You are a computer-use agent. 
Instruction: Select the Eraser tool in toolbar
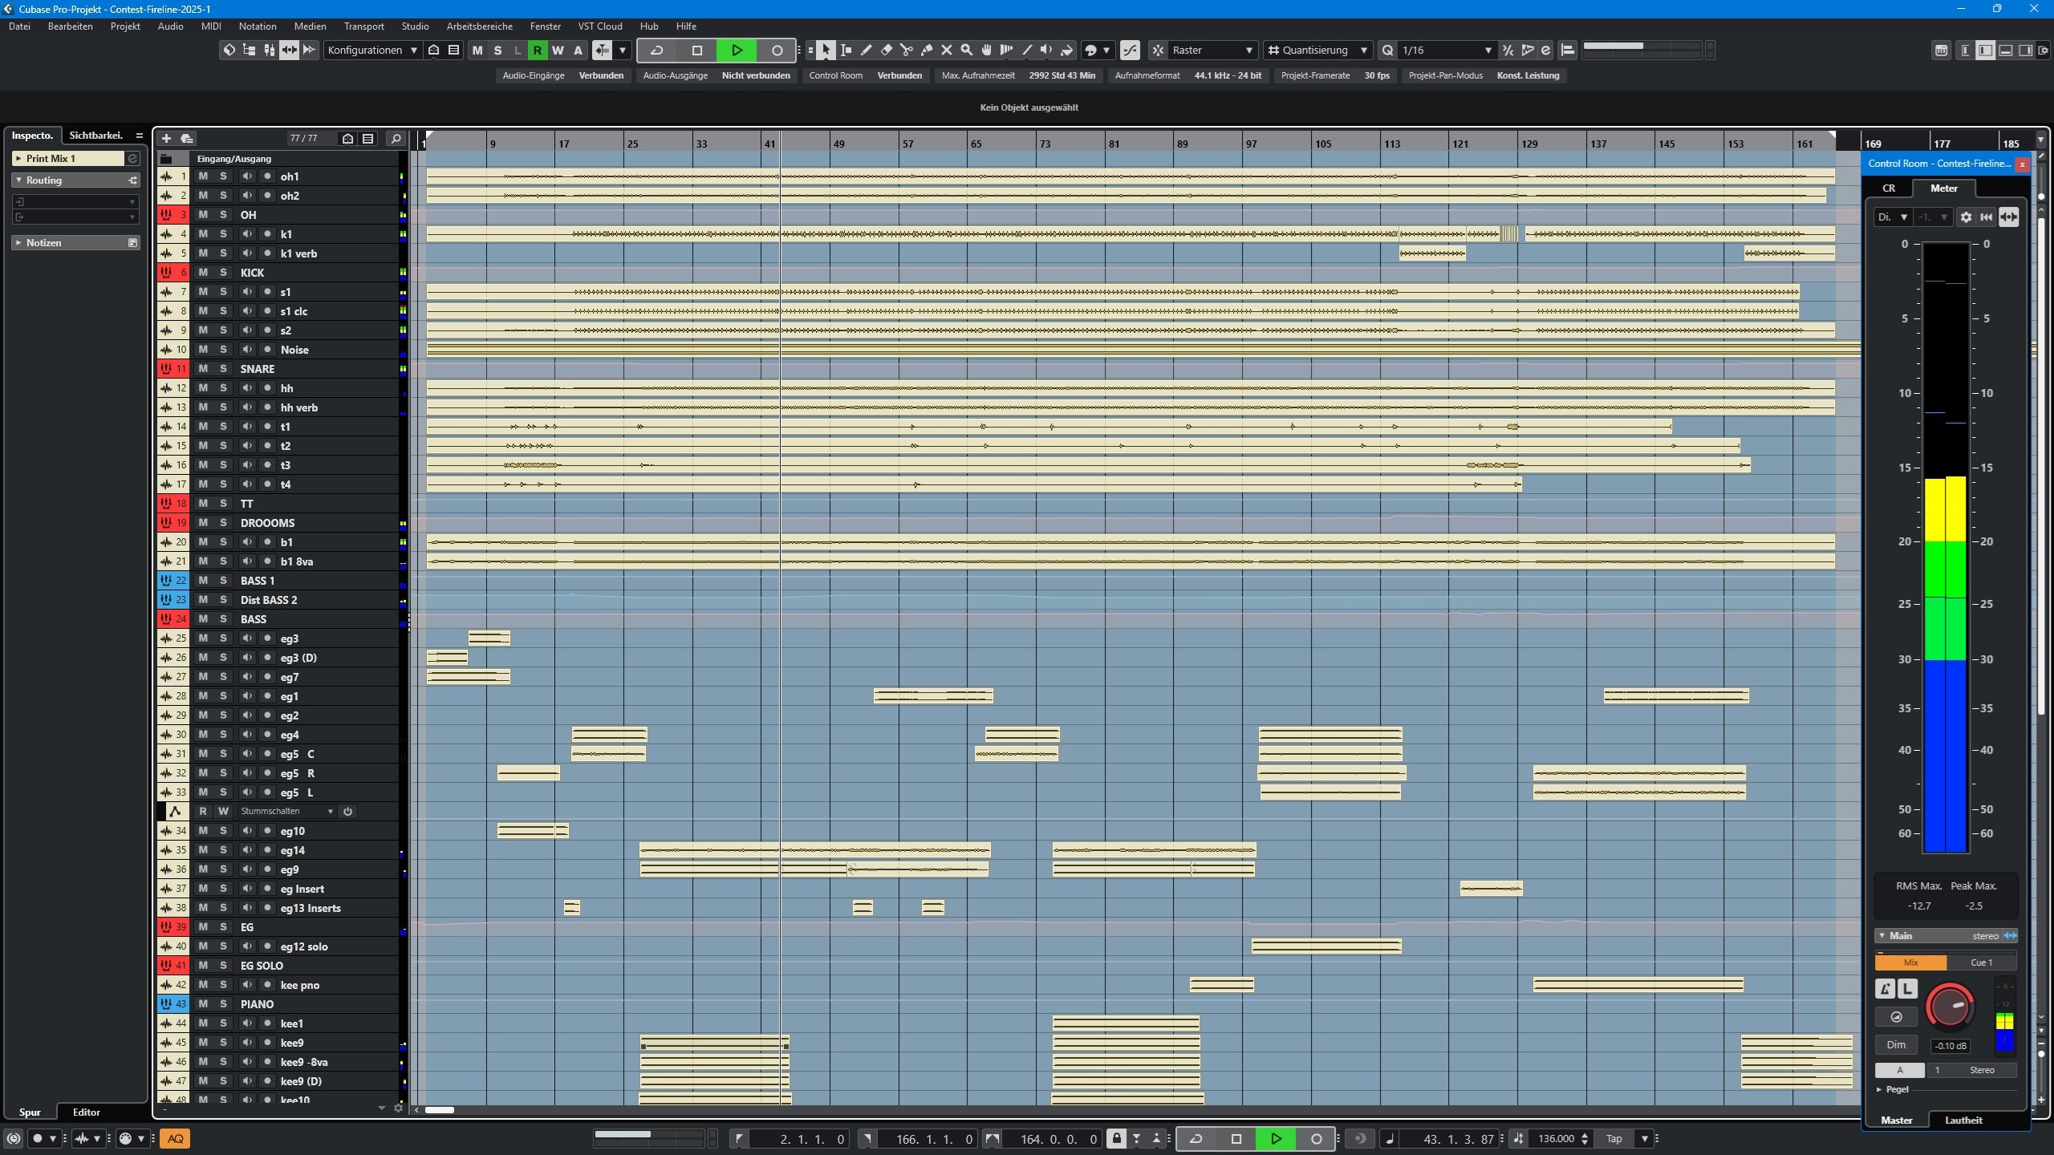coord(886,51)
